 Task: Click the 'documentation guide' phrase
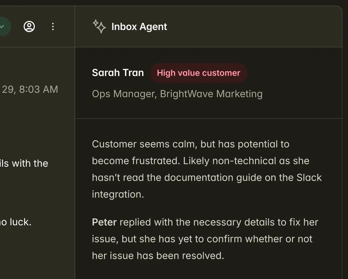click(x=212, y=178)
